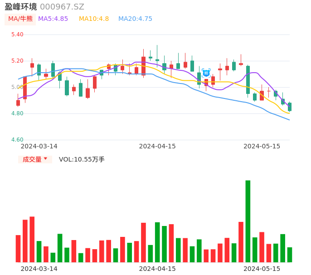Click the tallest green volume bar

click(248, 221)
